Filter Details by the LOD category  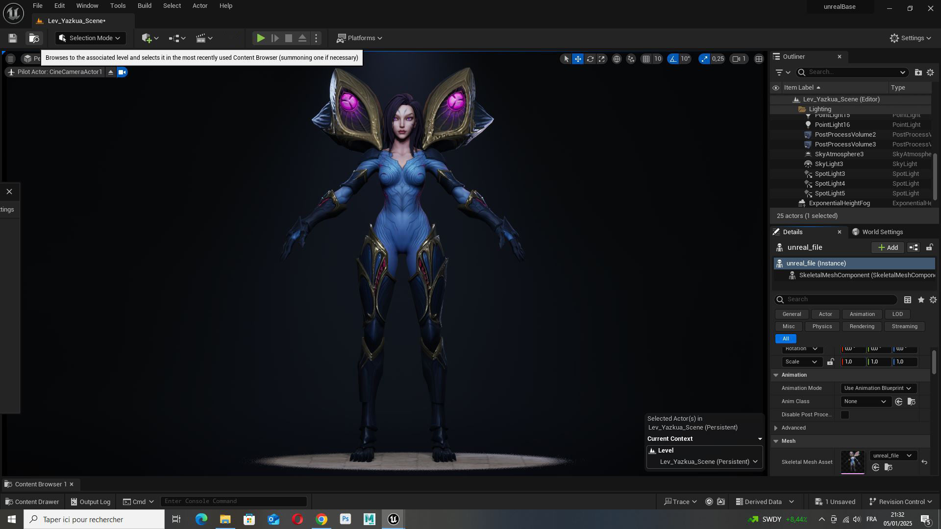[x=897, y=314]
